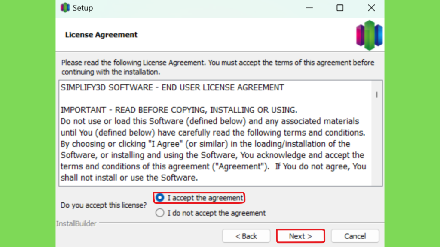
Task: Click the last line of the license text
Action: click(x=129, y=178)
